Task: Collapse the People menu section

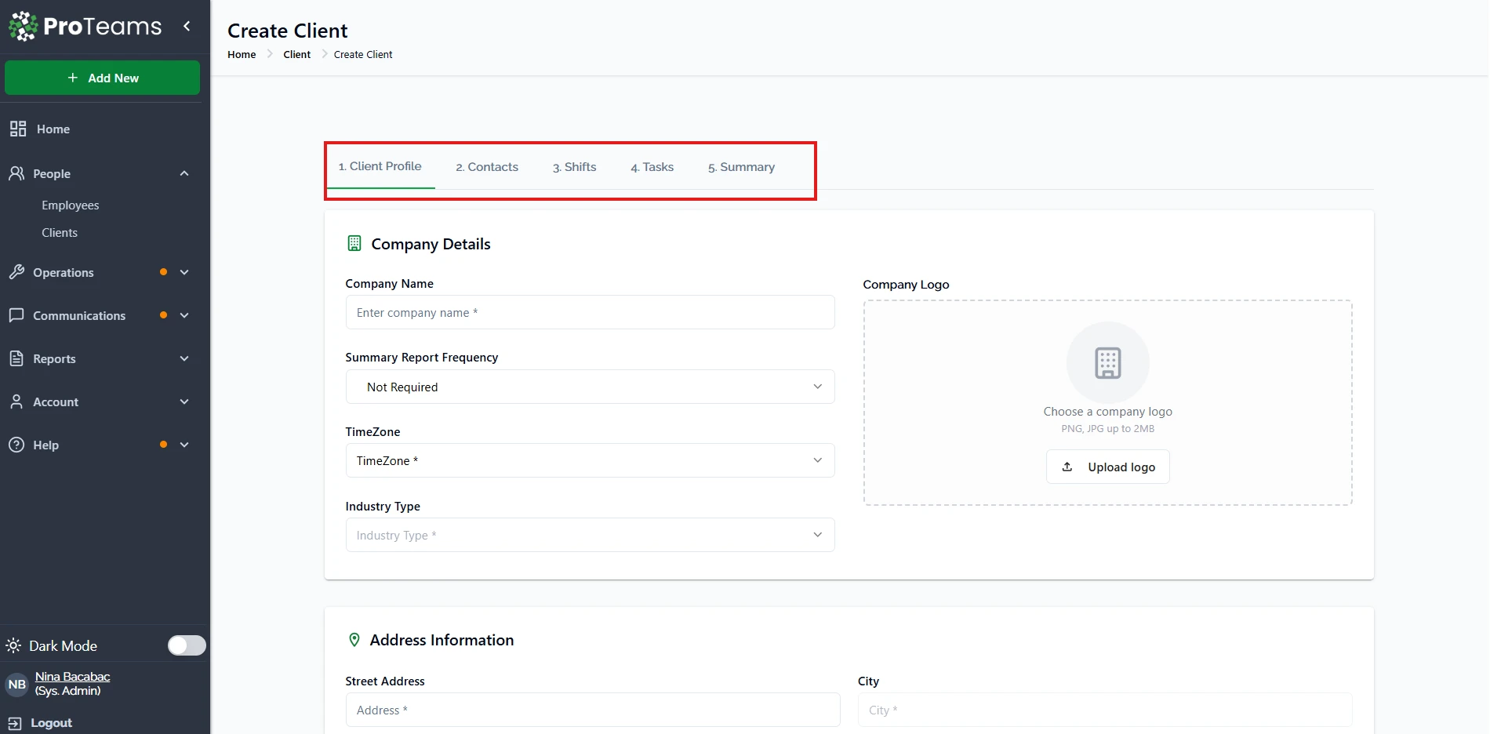Action: pos(184,173)
